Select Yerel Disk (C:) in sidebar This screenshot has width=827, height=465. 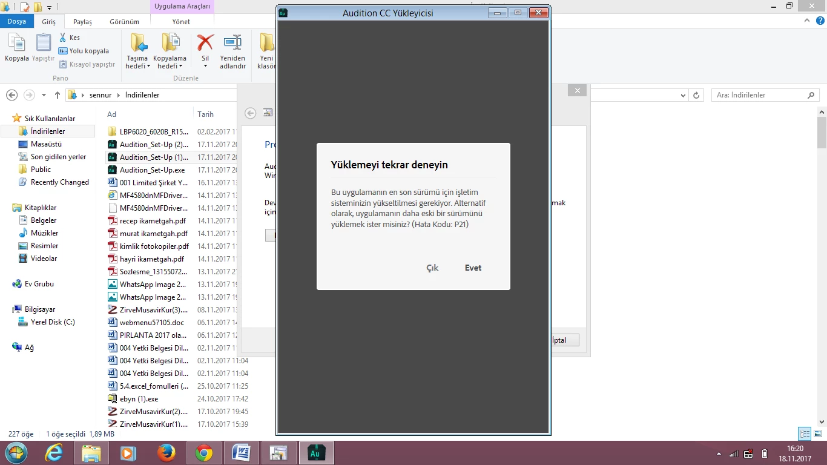[x=53, y=322]
